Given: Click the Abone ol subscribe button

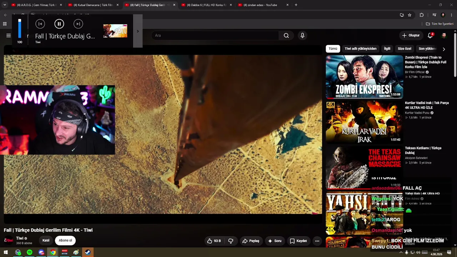Looking at the screenshot, I should click(65, 241).
